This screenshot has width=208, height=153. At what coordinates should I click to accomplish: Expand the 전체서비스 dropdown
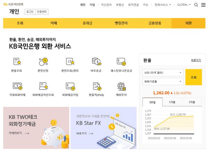[163, 5]
